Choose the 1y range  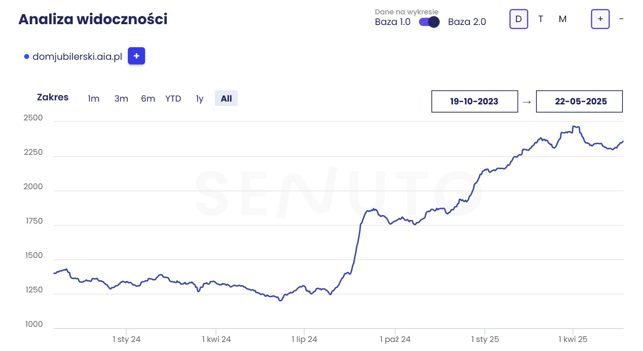200,99
